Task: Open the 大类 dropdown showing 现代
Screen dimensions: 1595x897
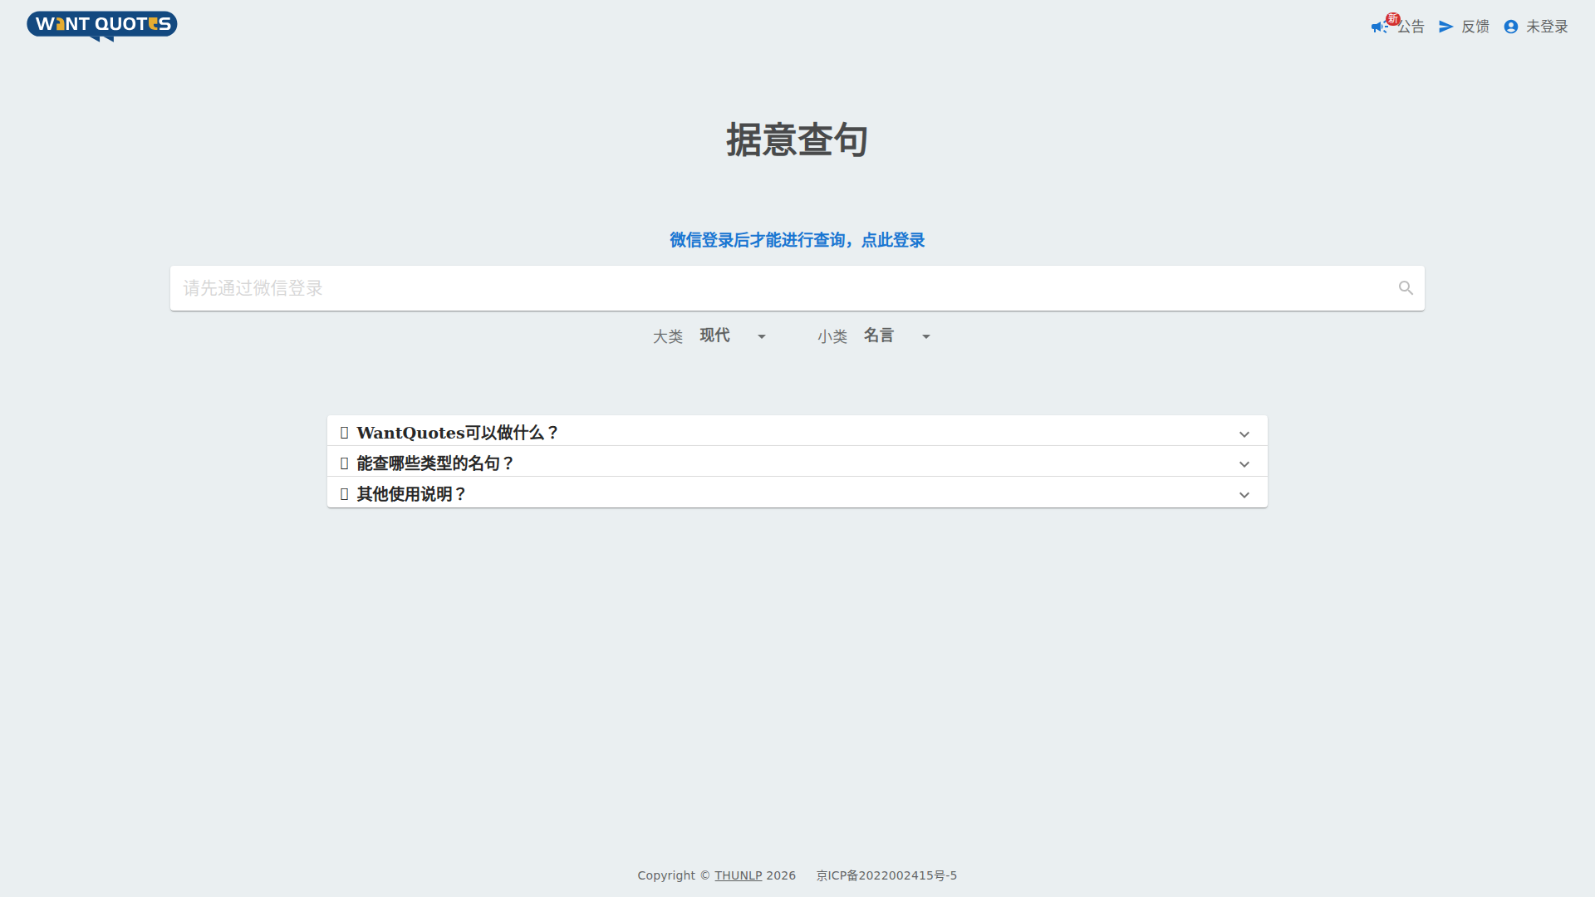Action: 733,336
